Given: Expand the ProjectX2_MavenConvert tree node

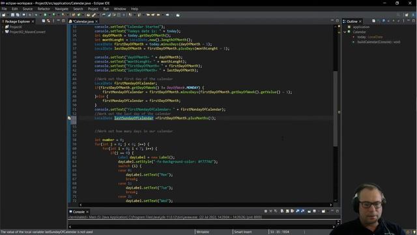Looking at the screenshot, I should [x=3, y=32].
